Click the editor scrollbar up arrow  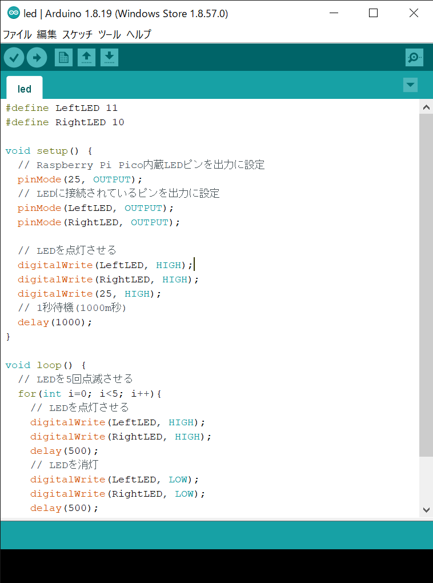(426, 108)
